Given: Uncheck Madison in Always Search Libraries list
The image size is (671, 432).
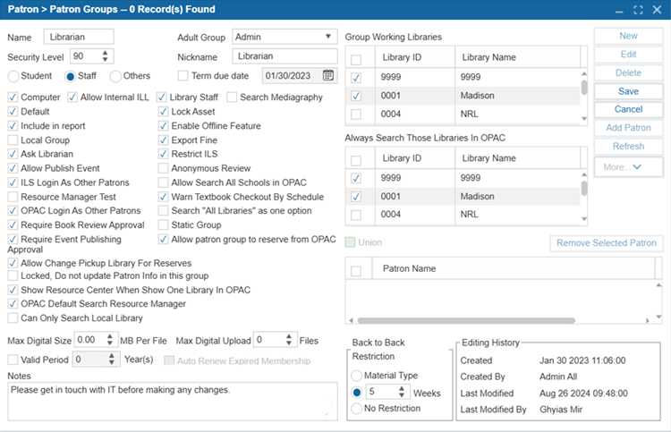Looking at the screenshot, I should [356, 197].
